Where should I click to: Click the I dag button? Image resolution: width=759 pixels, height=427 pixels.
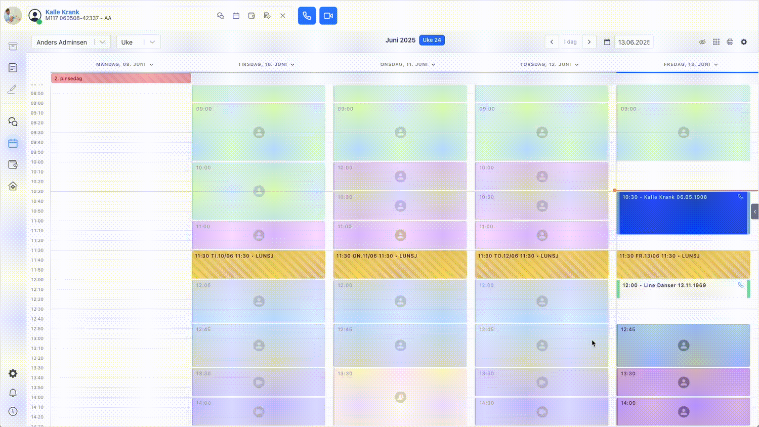tap(570, 42)
